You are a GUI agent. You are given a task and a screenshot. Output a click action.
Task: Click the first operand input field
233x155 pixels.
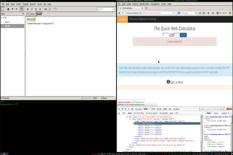[165, 35]
